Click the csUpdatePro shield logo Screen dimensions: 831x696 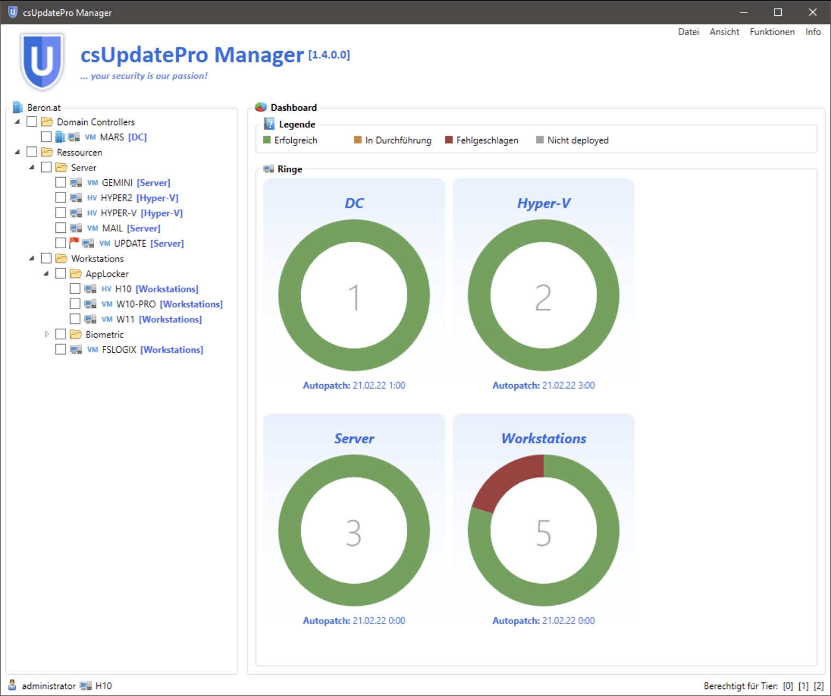pos(42,60)
